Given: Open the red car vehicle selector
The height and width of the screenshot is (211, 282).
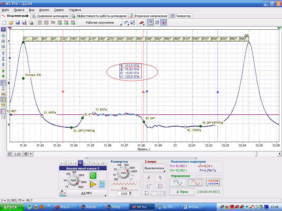Looking at the screenshot, I should pyautogui.click(x=142, y=23).
